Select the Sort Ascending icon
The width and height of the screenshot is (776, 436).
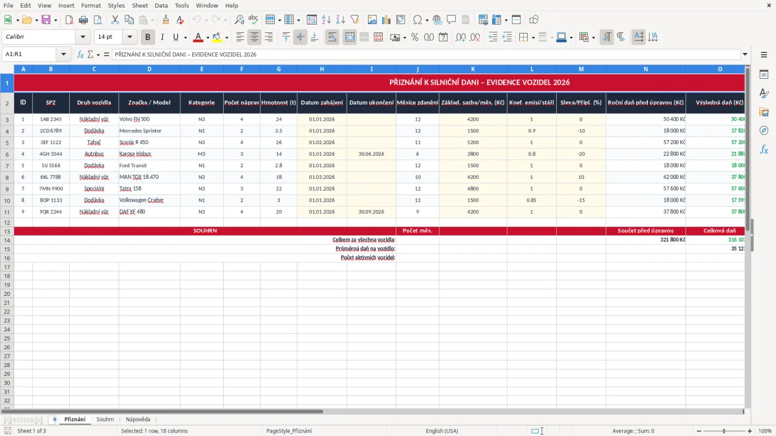point(326,20)
